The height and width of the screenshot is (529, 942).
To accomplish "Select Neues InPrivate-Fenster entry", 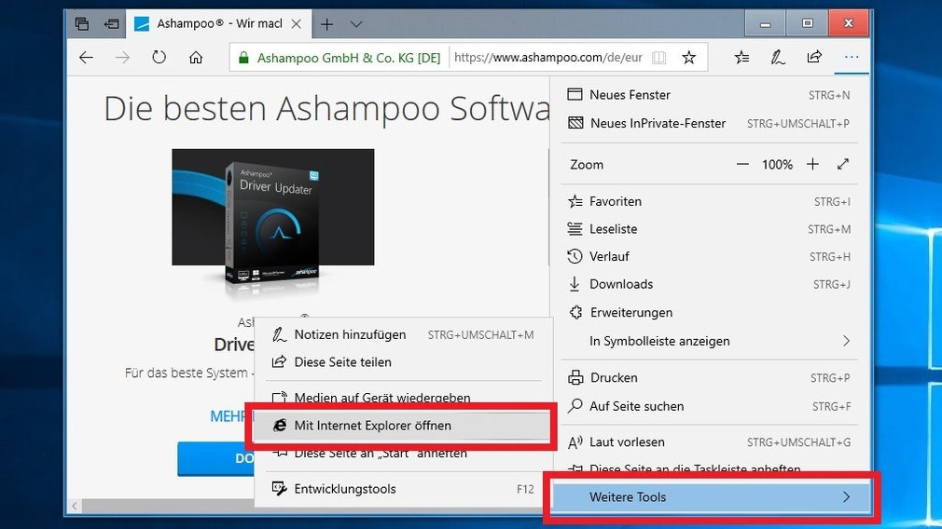I will pyautogui.click(x=708, y=123).
